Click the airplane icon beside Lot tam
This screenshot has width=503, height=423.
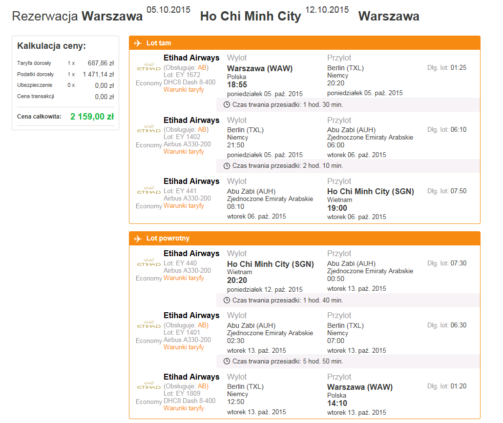(138, 43)
